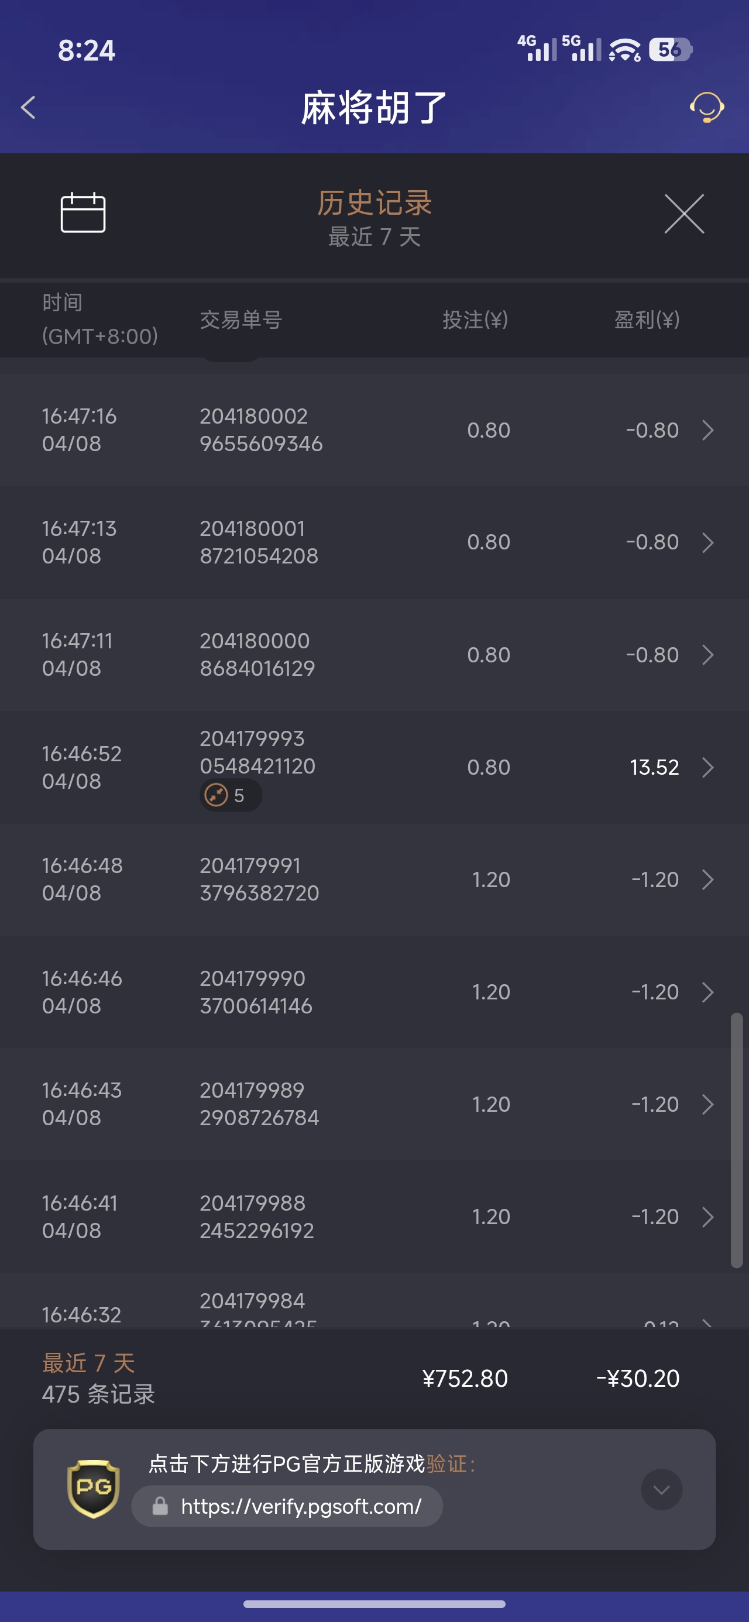Image resolution: width=749 pixels, height=1622 pixels.
Task: Expand details for 16:47:13 record
Action: pos(707,542)
